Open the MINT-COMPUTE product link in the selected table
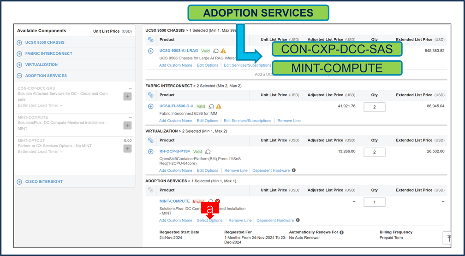 coord(174,201)
